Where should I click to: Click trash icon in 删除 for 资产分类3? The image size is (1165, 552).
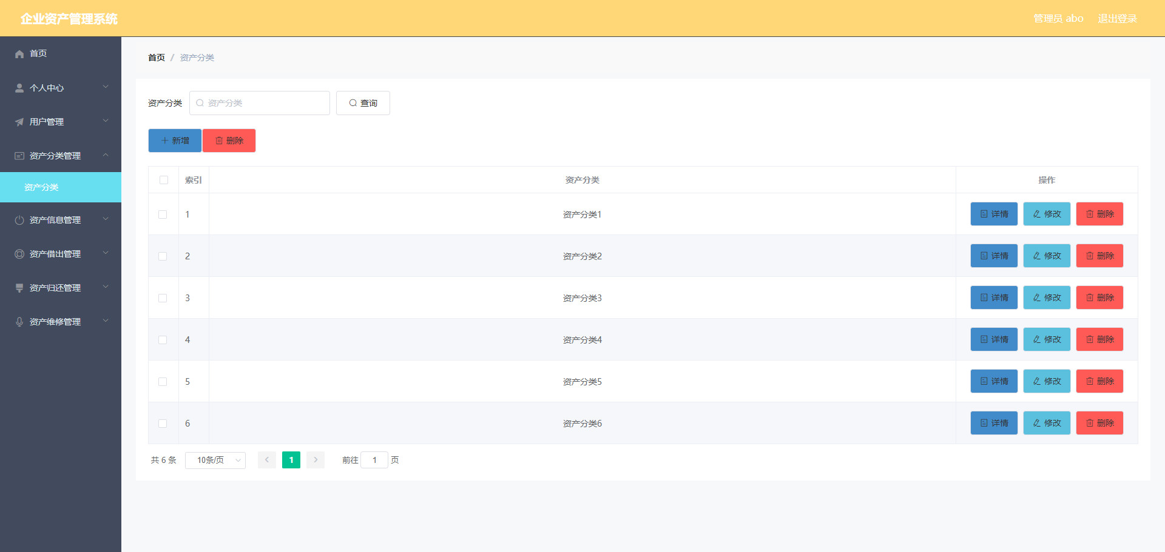(1090, 298)
